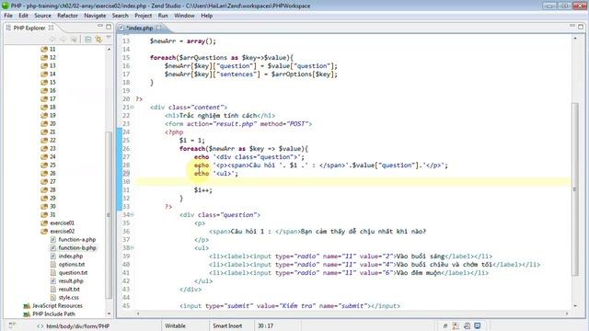
Task: Click the editor vertical scrollbar thumb
Action: [575, 188]
